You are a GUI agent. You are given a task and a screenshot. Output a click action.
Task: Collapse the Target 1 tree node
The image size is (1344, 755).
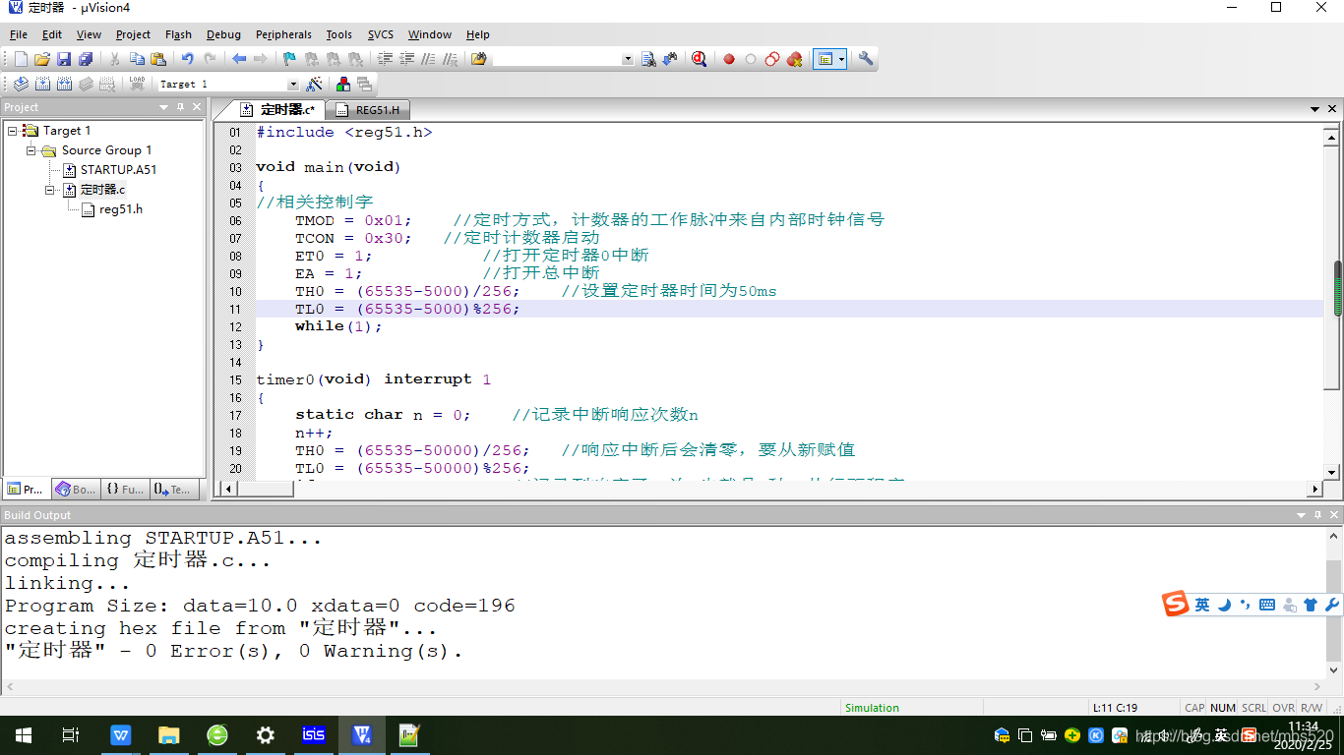click(13, 131)
